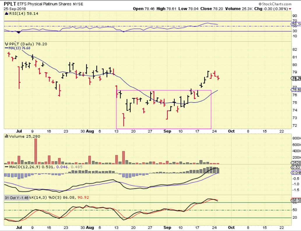Click the red down-triangle beside Chg value
Viewport: 301px width, 231px height.
(x=290, y=9)
